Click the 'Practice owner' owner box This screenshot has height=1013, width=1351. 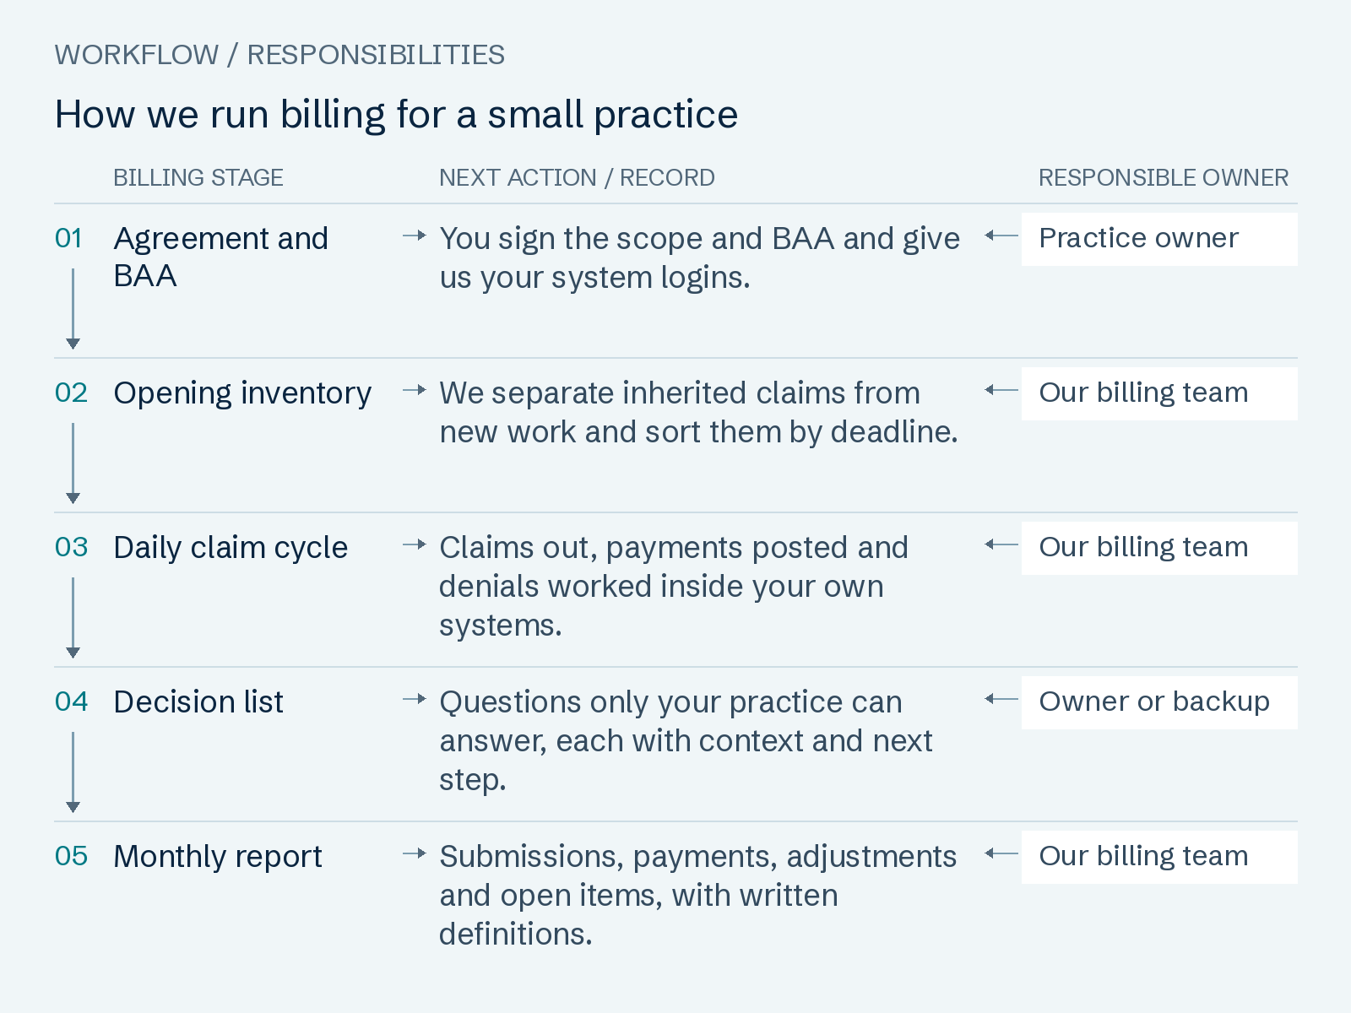(1159, 239)
